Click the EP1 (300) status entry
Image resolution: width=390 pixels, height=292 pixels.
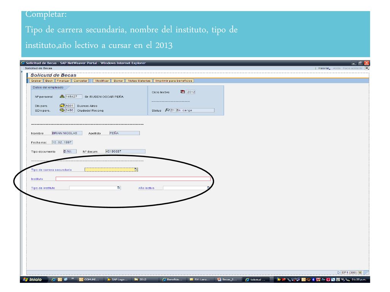(349, 272)
